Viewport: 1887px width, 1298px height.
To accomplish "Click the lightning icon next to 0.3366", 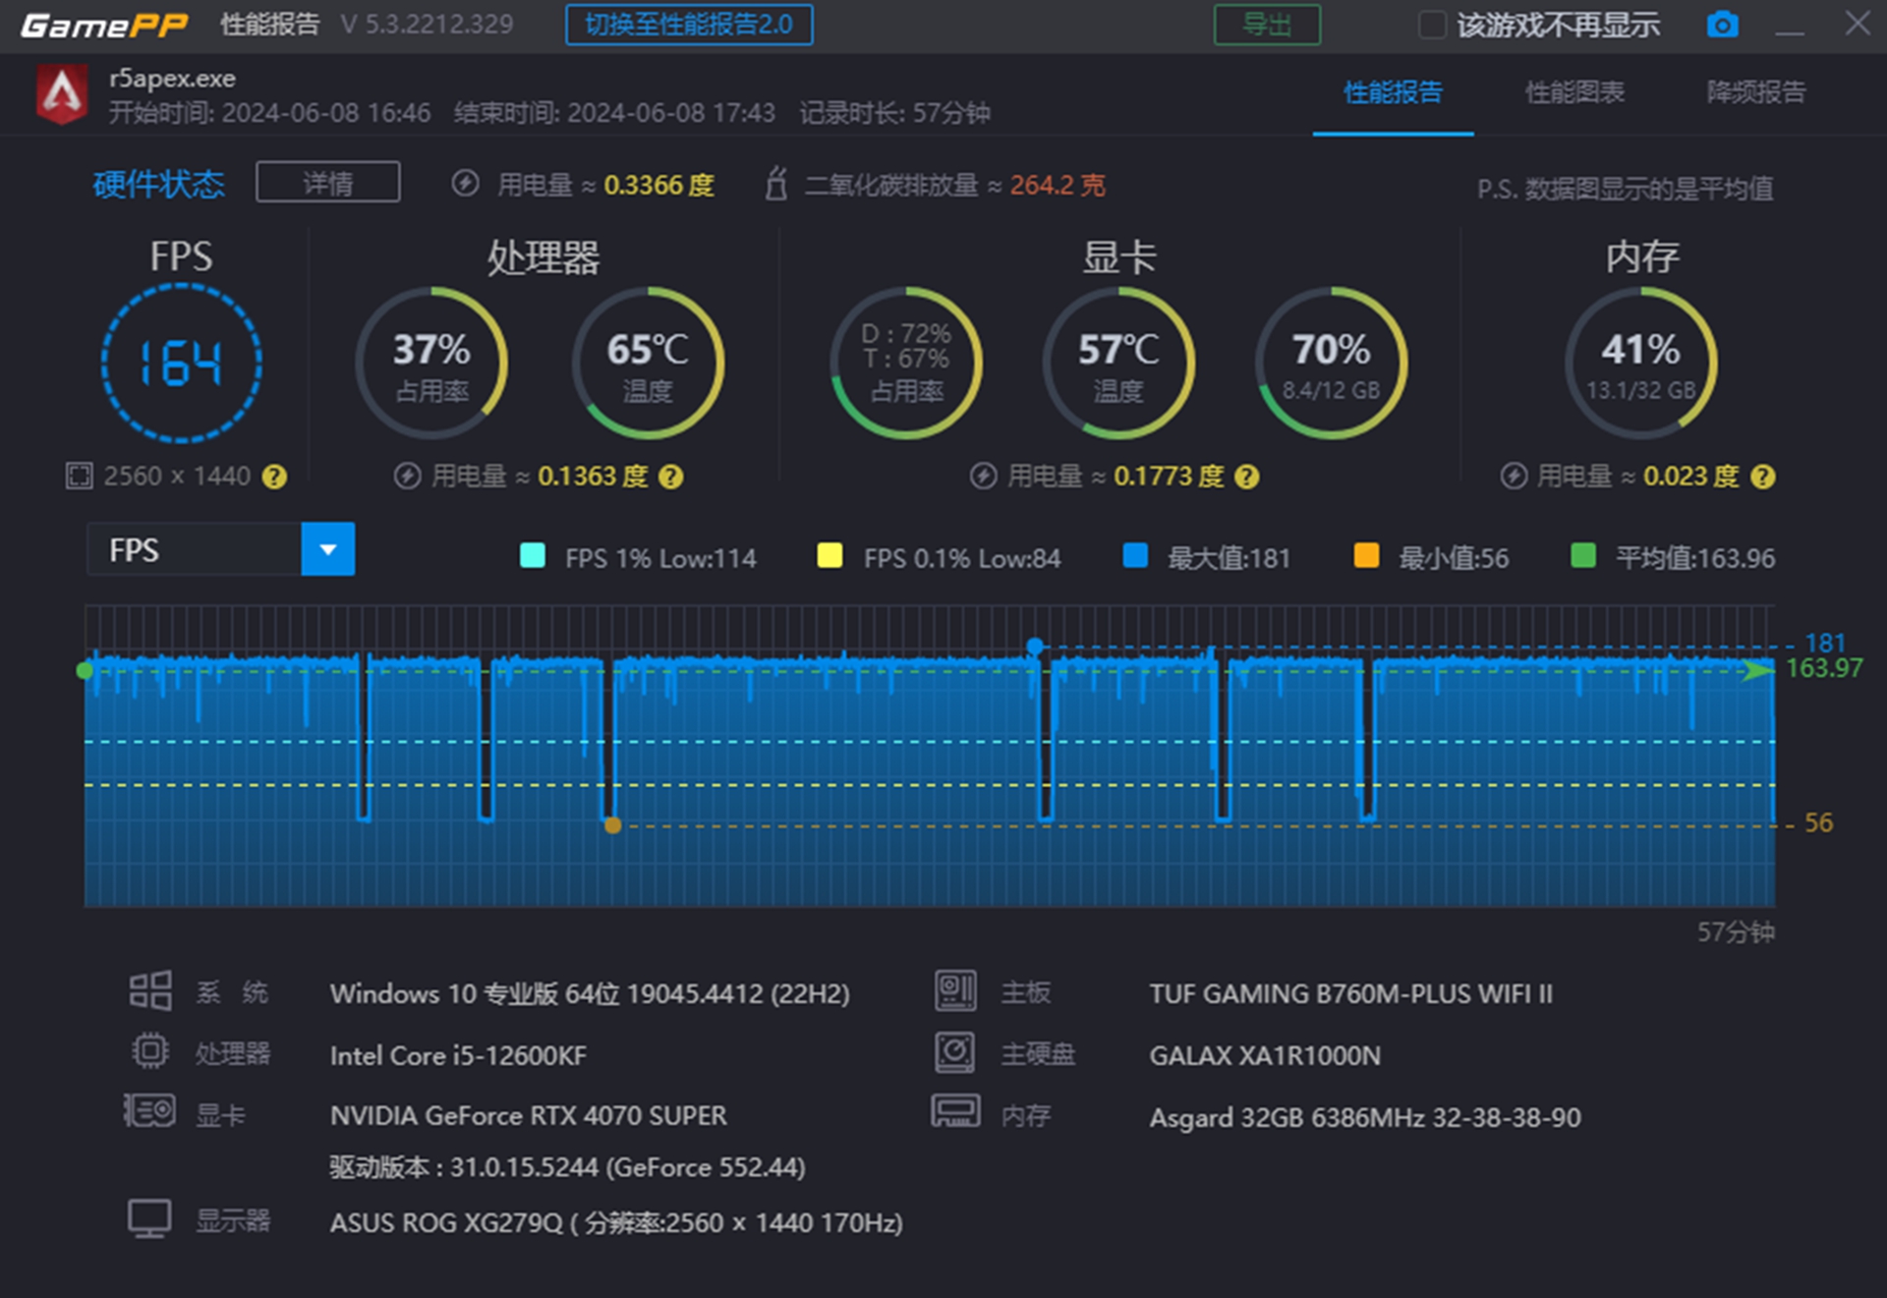I will [465, 184].
